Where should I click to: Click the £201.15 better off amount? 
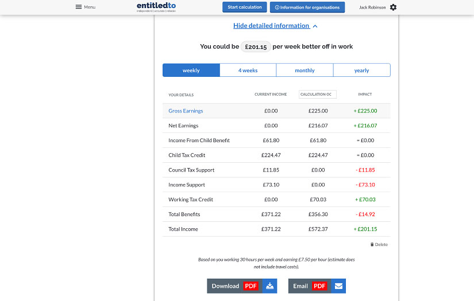click(256, 47)
